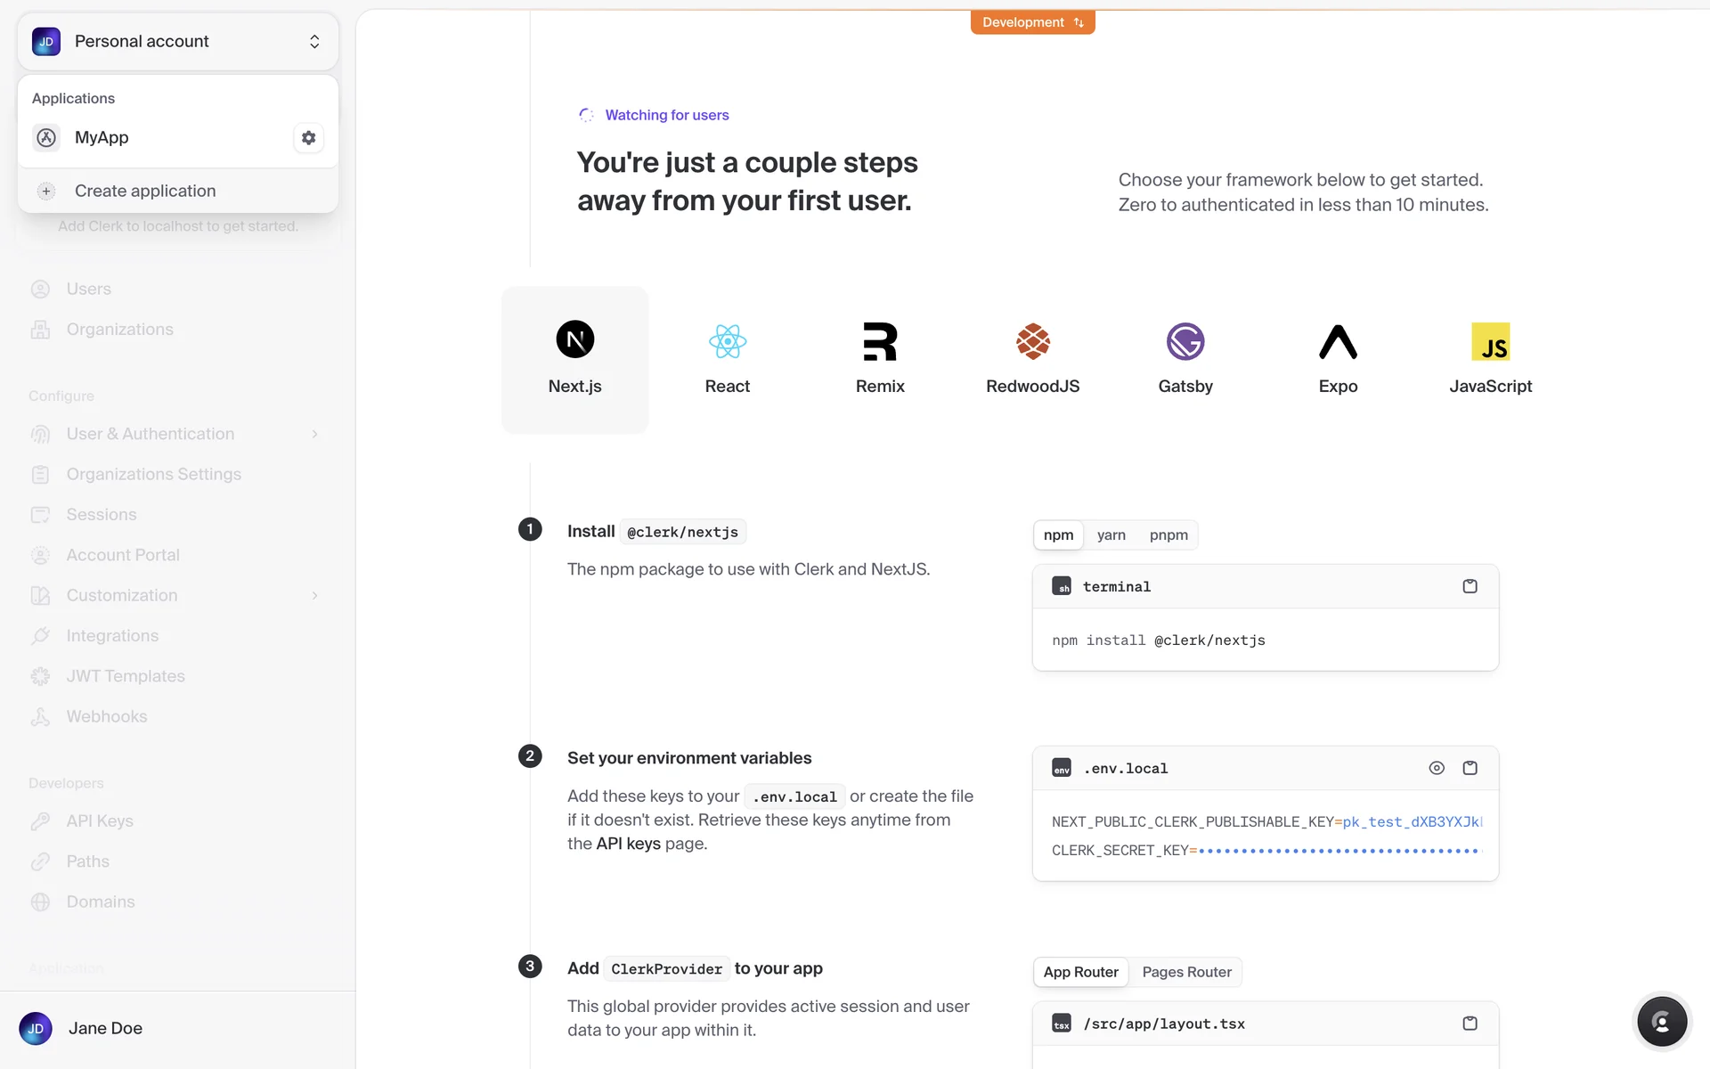Copy the .env.local keys
The width and height of the screenshot is (1710, 1069).
tap(1470, 768)
